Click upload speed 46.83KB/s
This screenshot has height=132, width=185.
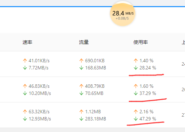point(39,86)
